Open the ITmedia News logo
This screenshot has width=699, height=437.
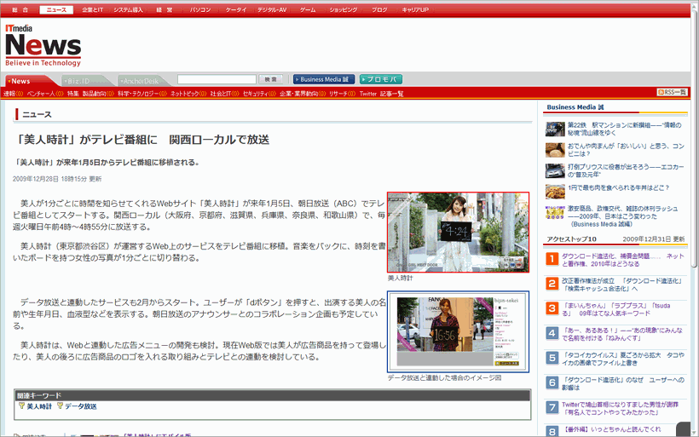coord(43,45)
